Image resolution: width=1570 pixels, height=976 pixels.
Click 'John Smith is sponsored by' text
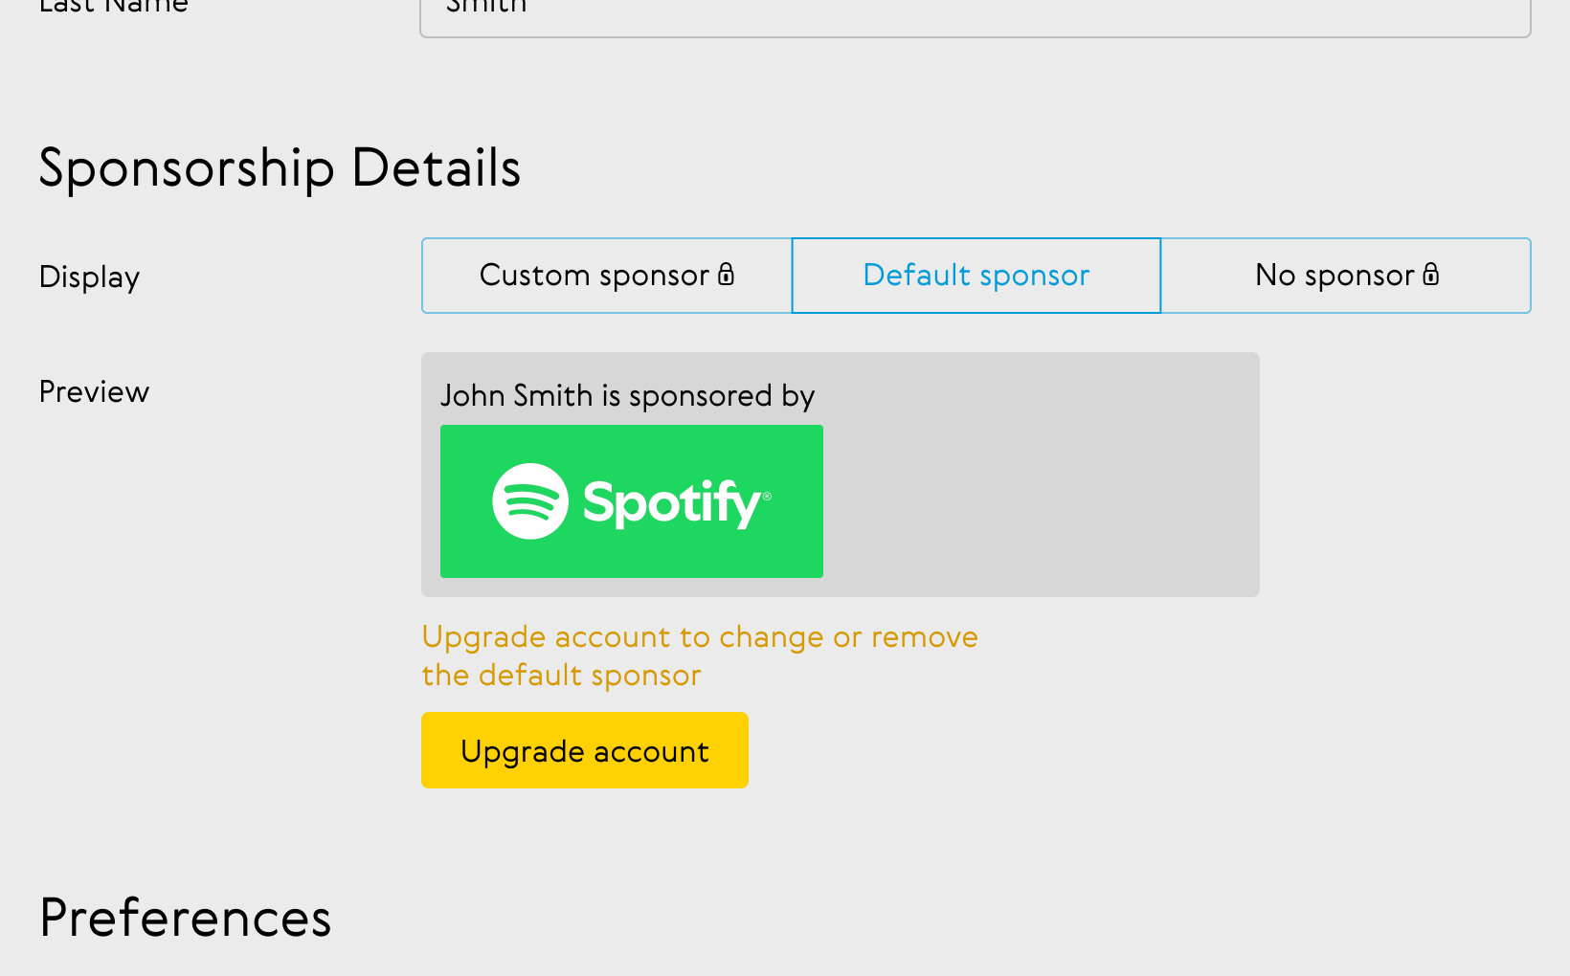tap(627, 396)
